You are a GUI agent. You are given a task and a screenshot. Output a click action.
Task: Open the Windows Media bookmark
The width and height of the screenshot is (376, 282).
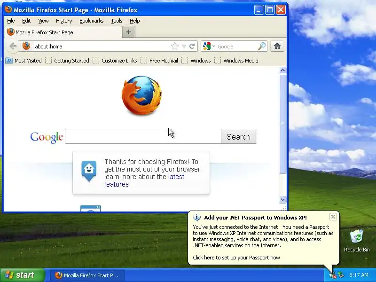[236, 61]
